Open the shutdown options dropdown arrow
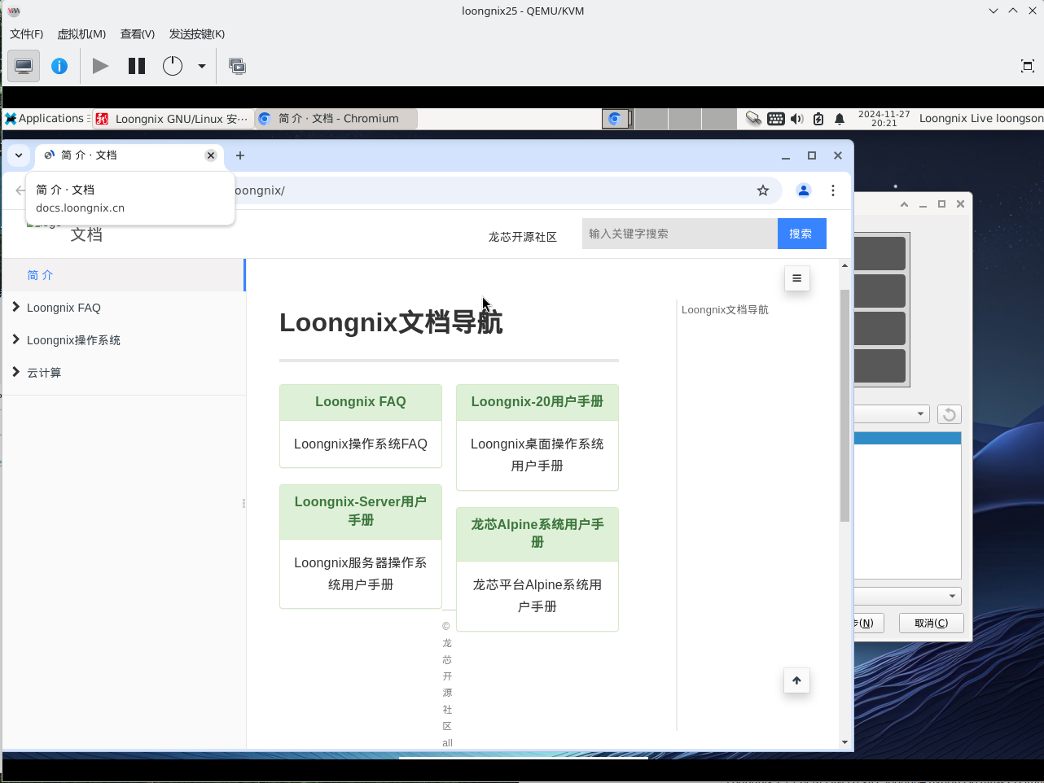 tap(201, 66)
